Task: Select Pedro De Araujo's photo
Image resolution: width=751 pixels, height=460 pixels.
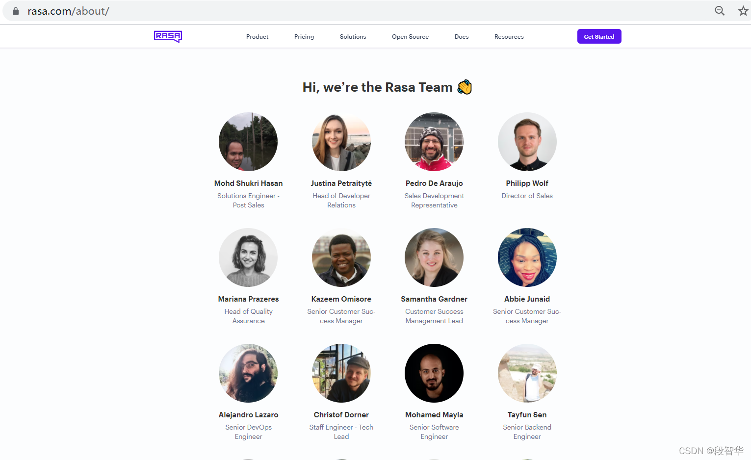Action: coord(434,142)
